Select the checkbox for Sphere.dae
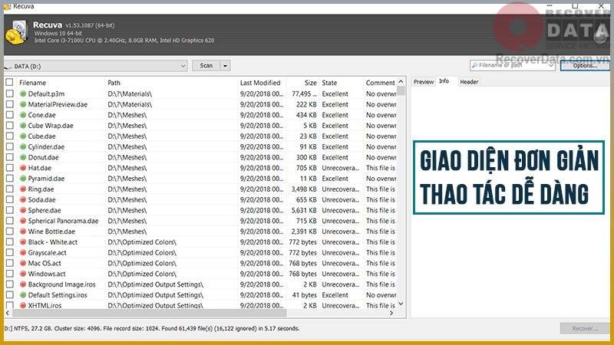614x345 pixels. tap(9, 210)
